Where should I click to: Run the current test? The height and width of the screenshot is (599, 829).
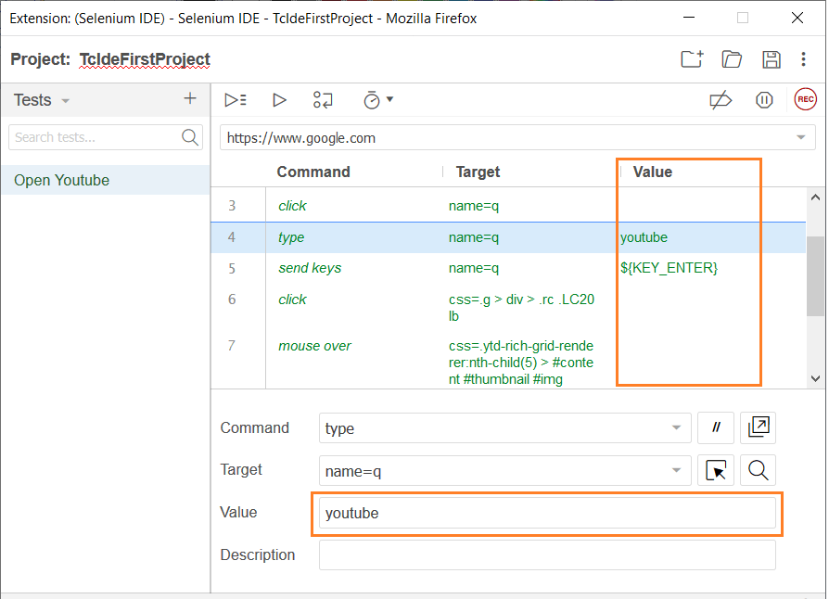point(279,99)
